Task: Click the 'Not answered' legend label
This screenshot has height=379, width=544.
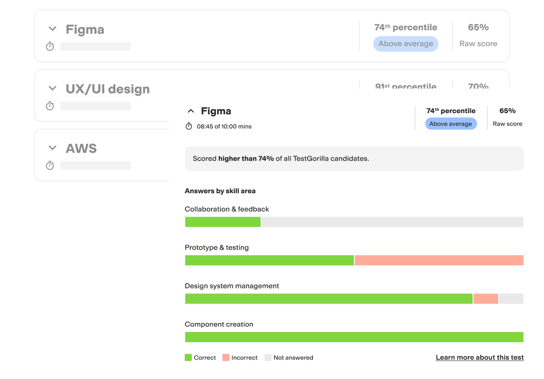Action: click(293, 358)
